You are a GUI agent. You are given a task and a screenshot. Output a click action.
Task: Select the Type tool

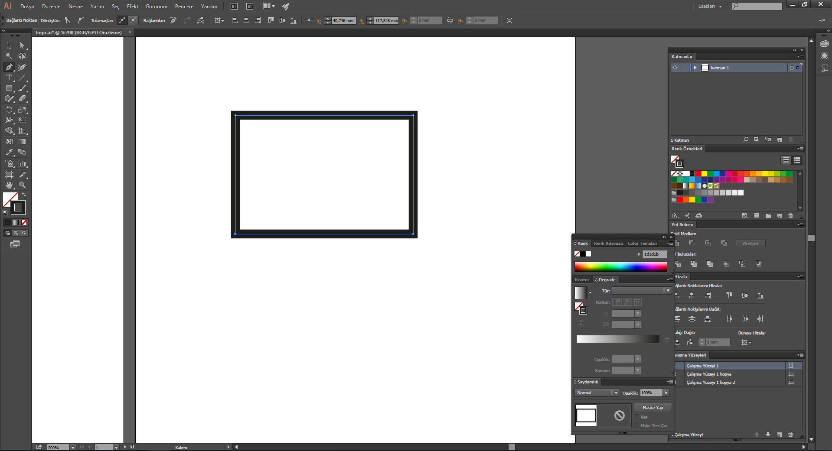[x=9, y=78]
